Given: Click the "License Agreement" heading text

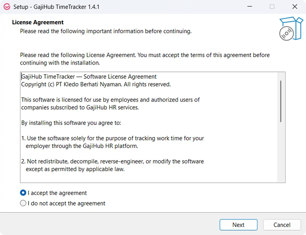Looking at the screenshot, I should pos(38,22).
